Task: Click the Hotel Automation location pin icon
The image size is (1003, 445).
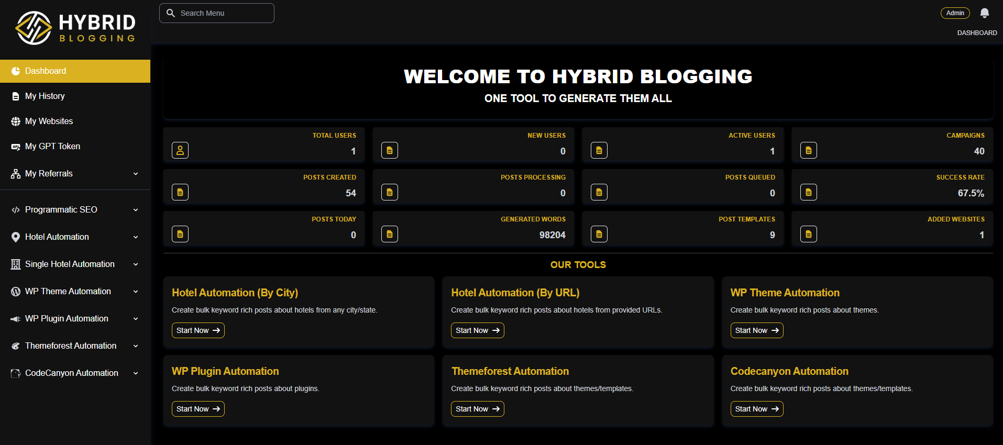Action: (16, 237)
